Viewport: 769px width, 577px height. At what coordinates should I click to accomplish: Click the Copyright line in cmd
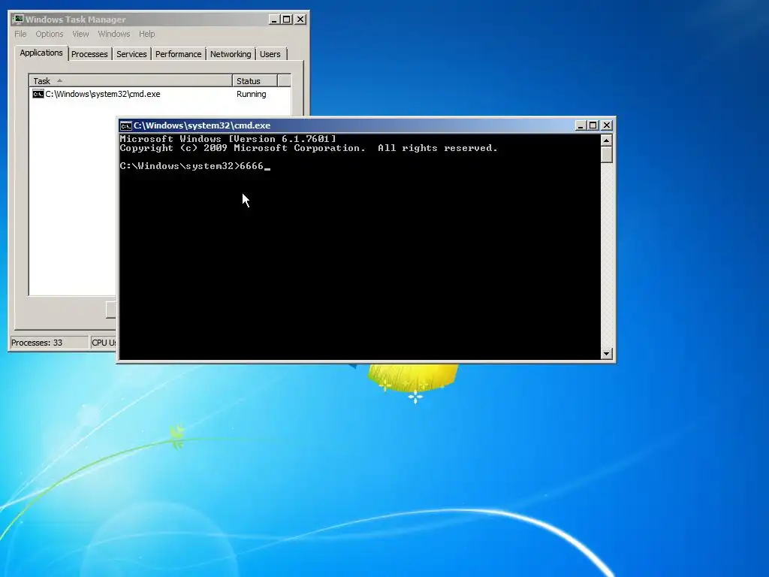(309, 148)
